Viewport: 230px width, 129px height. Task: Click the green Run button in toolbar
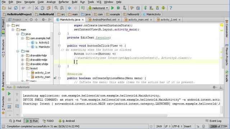click(112, 8)
